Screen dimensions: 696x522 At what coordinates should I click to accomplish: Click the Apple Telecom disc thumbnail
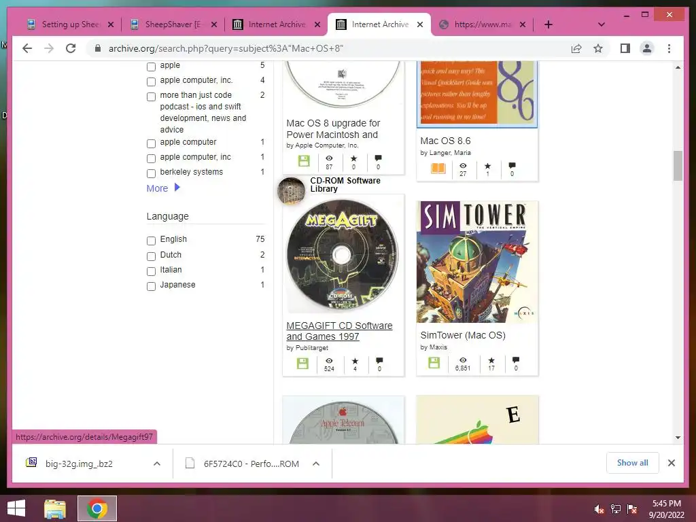[x=343, y=421]
